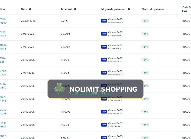The height and width of the screenshot is (139, 191).
Task: Click the reference code 9M854GMBK2
Action: coord(116,74)
